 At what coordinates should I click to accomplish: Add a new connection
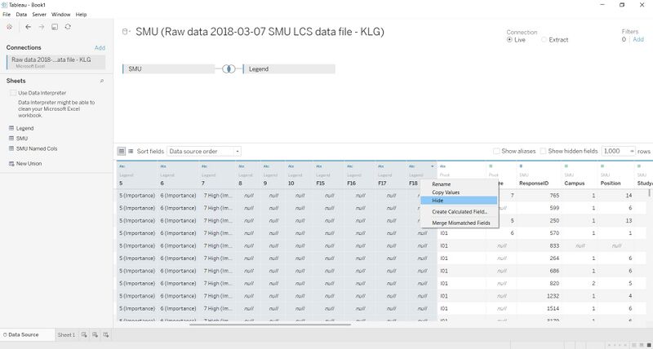[x=100, y=48]
